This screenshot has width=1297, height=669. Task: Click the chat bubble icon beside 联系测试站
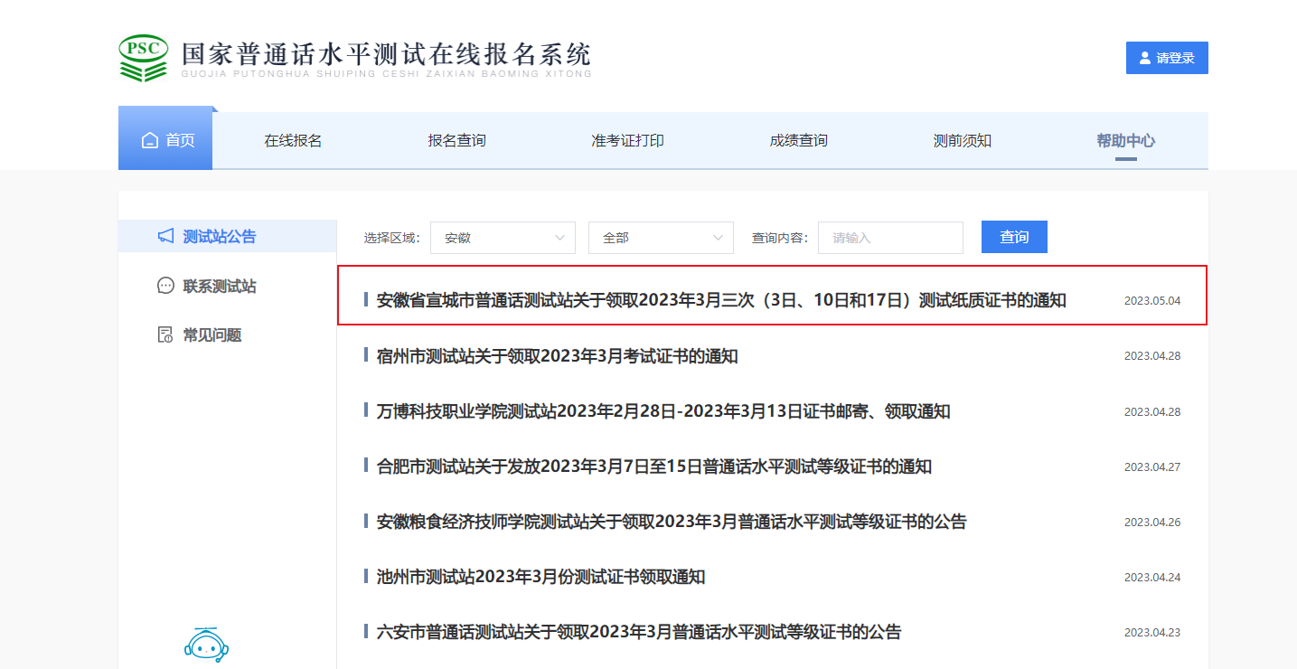pos(165,286)
